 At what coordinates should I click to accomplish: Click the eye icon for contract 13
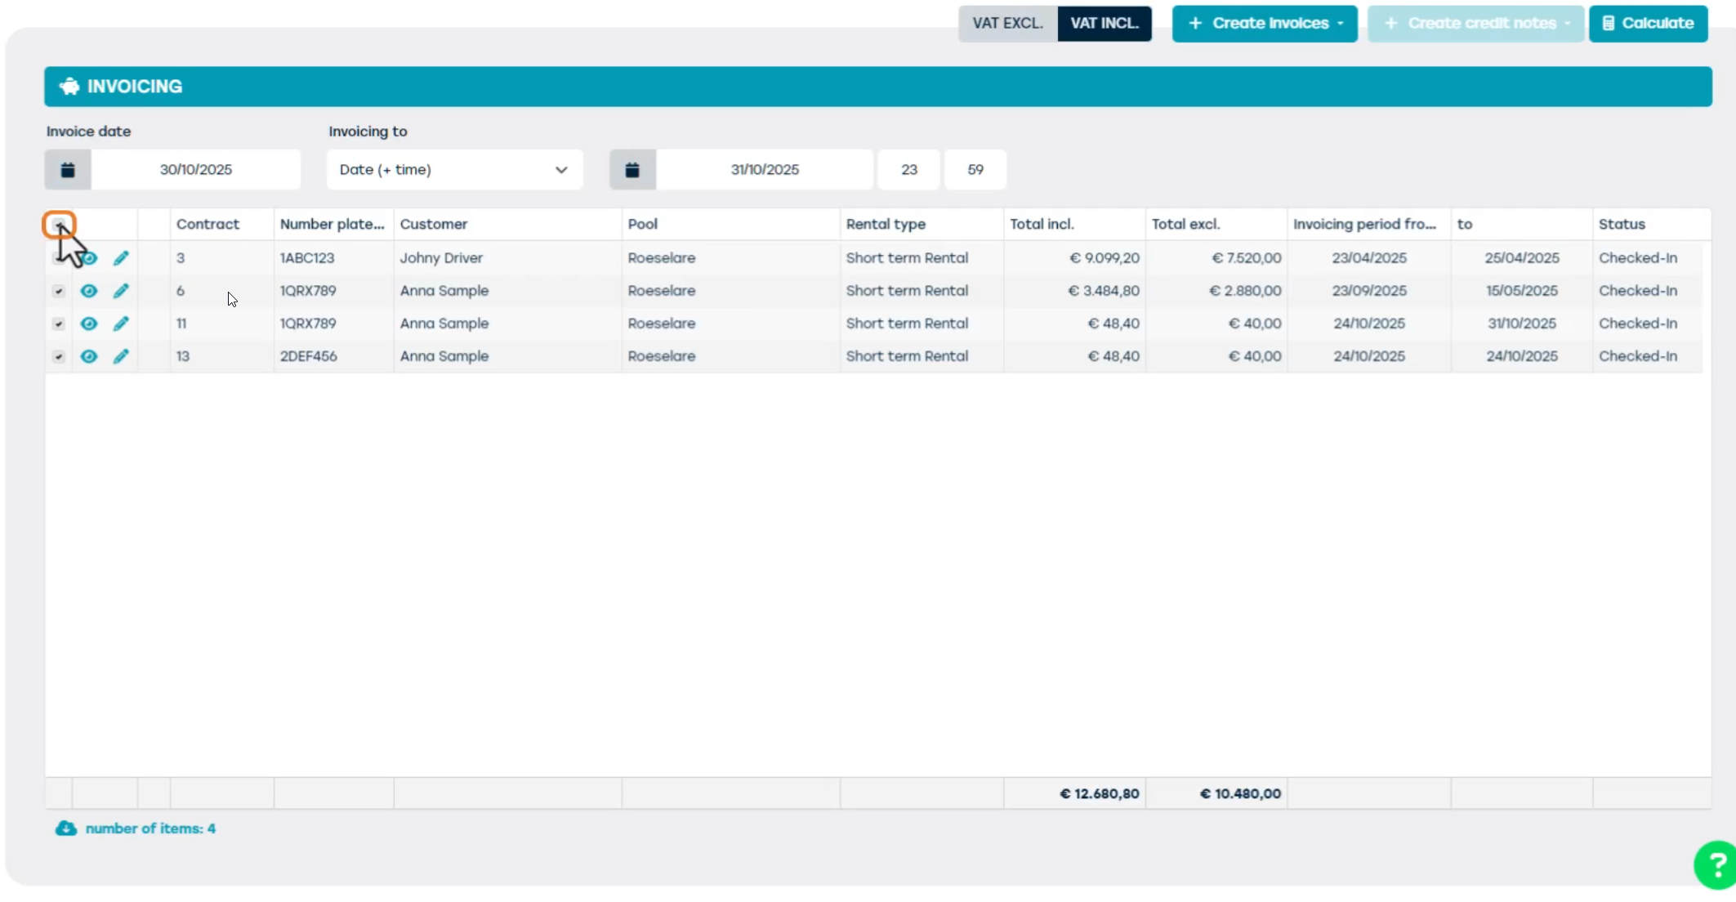click(x=89, y=356)
